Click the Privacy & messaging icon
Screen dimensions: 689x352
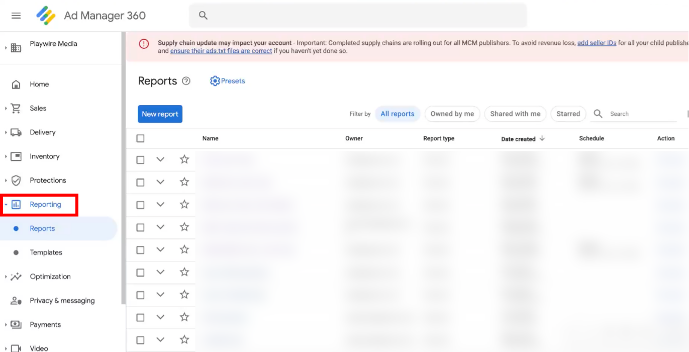pyautogui.click(x=16, y=301)
